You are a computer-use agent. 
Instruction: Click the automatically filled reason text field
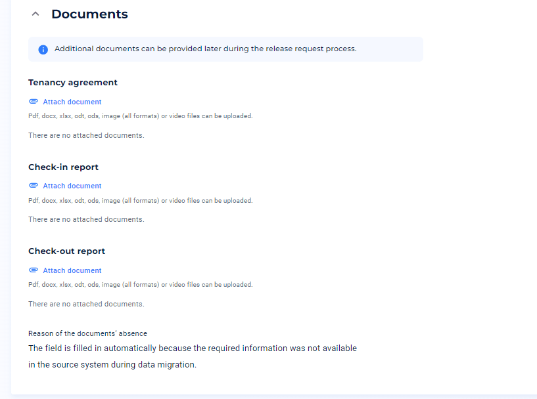pyautogui.click(x=193, y=356)
